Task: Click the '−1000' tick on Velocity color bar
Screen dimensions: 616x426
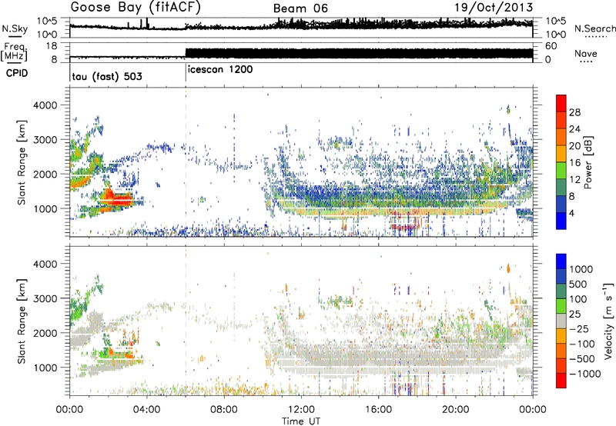Action: (x=584, y=374)
